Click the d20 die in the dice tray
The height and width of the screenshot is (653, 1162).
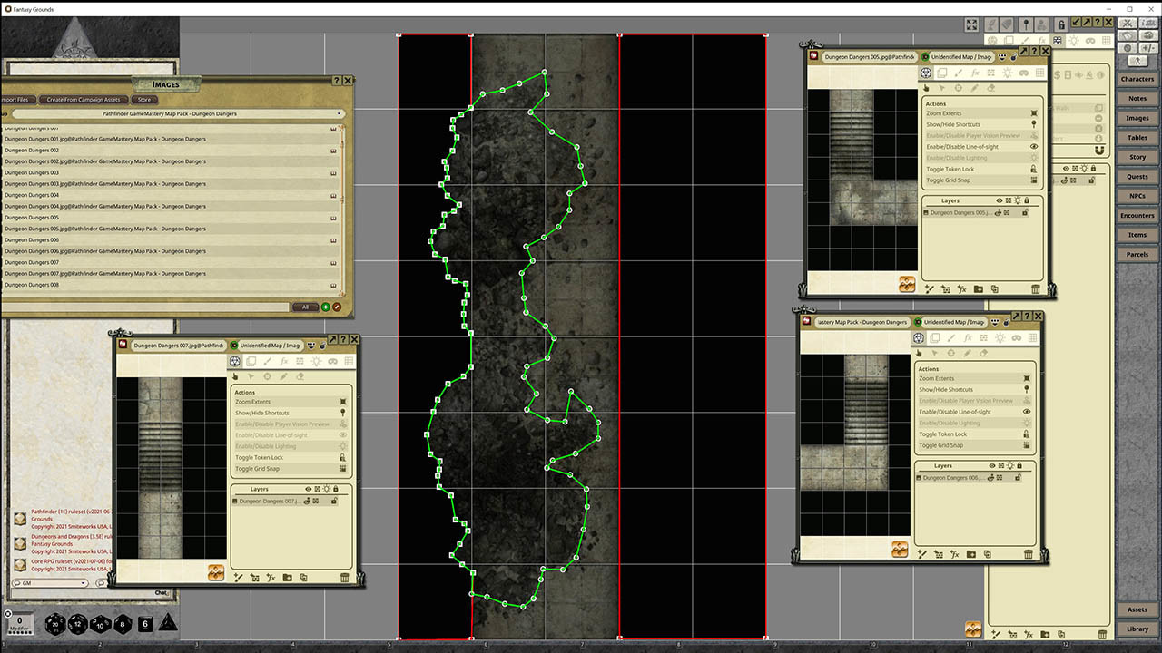[x=54, y=624]
